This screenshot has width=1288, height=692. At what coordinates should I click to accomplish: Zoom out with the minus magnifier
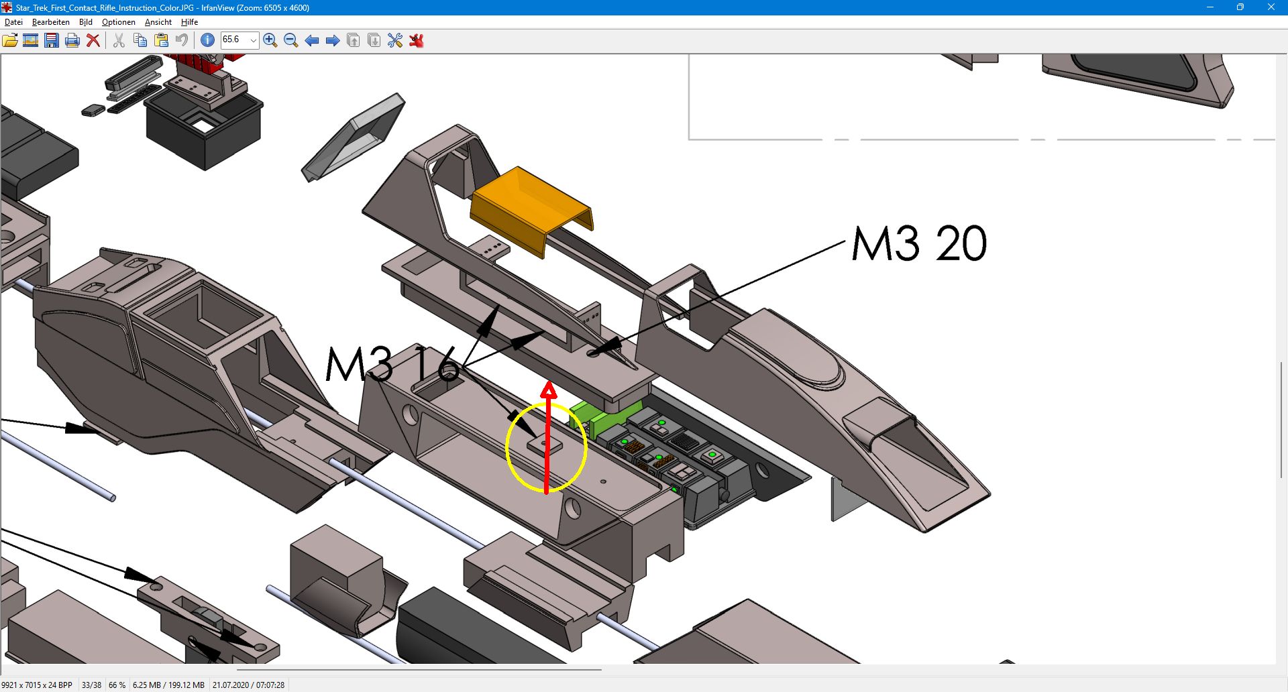[x=291, y=40]
